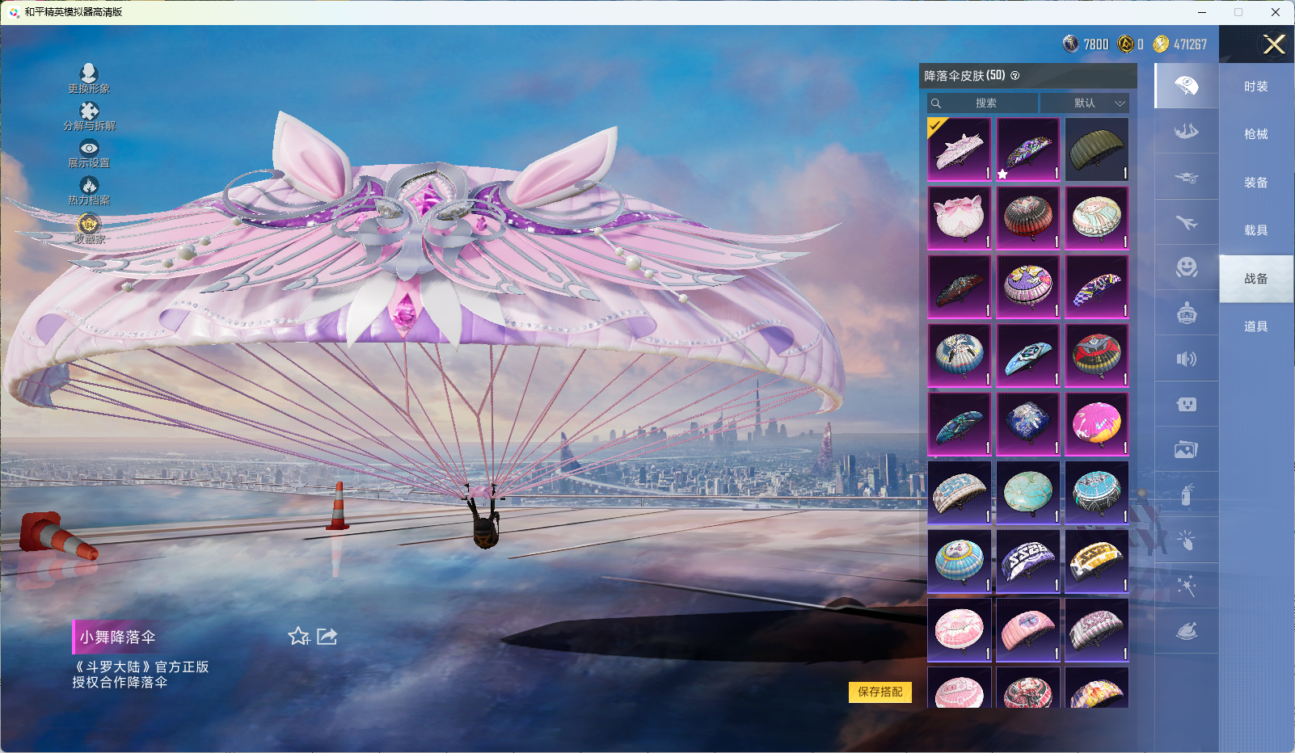Toggle 展示设置 eye display settings

point(89,149)
